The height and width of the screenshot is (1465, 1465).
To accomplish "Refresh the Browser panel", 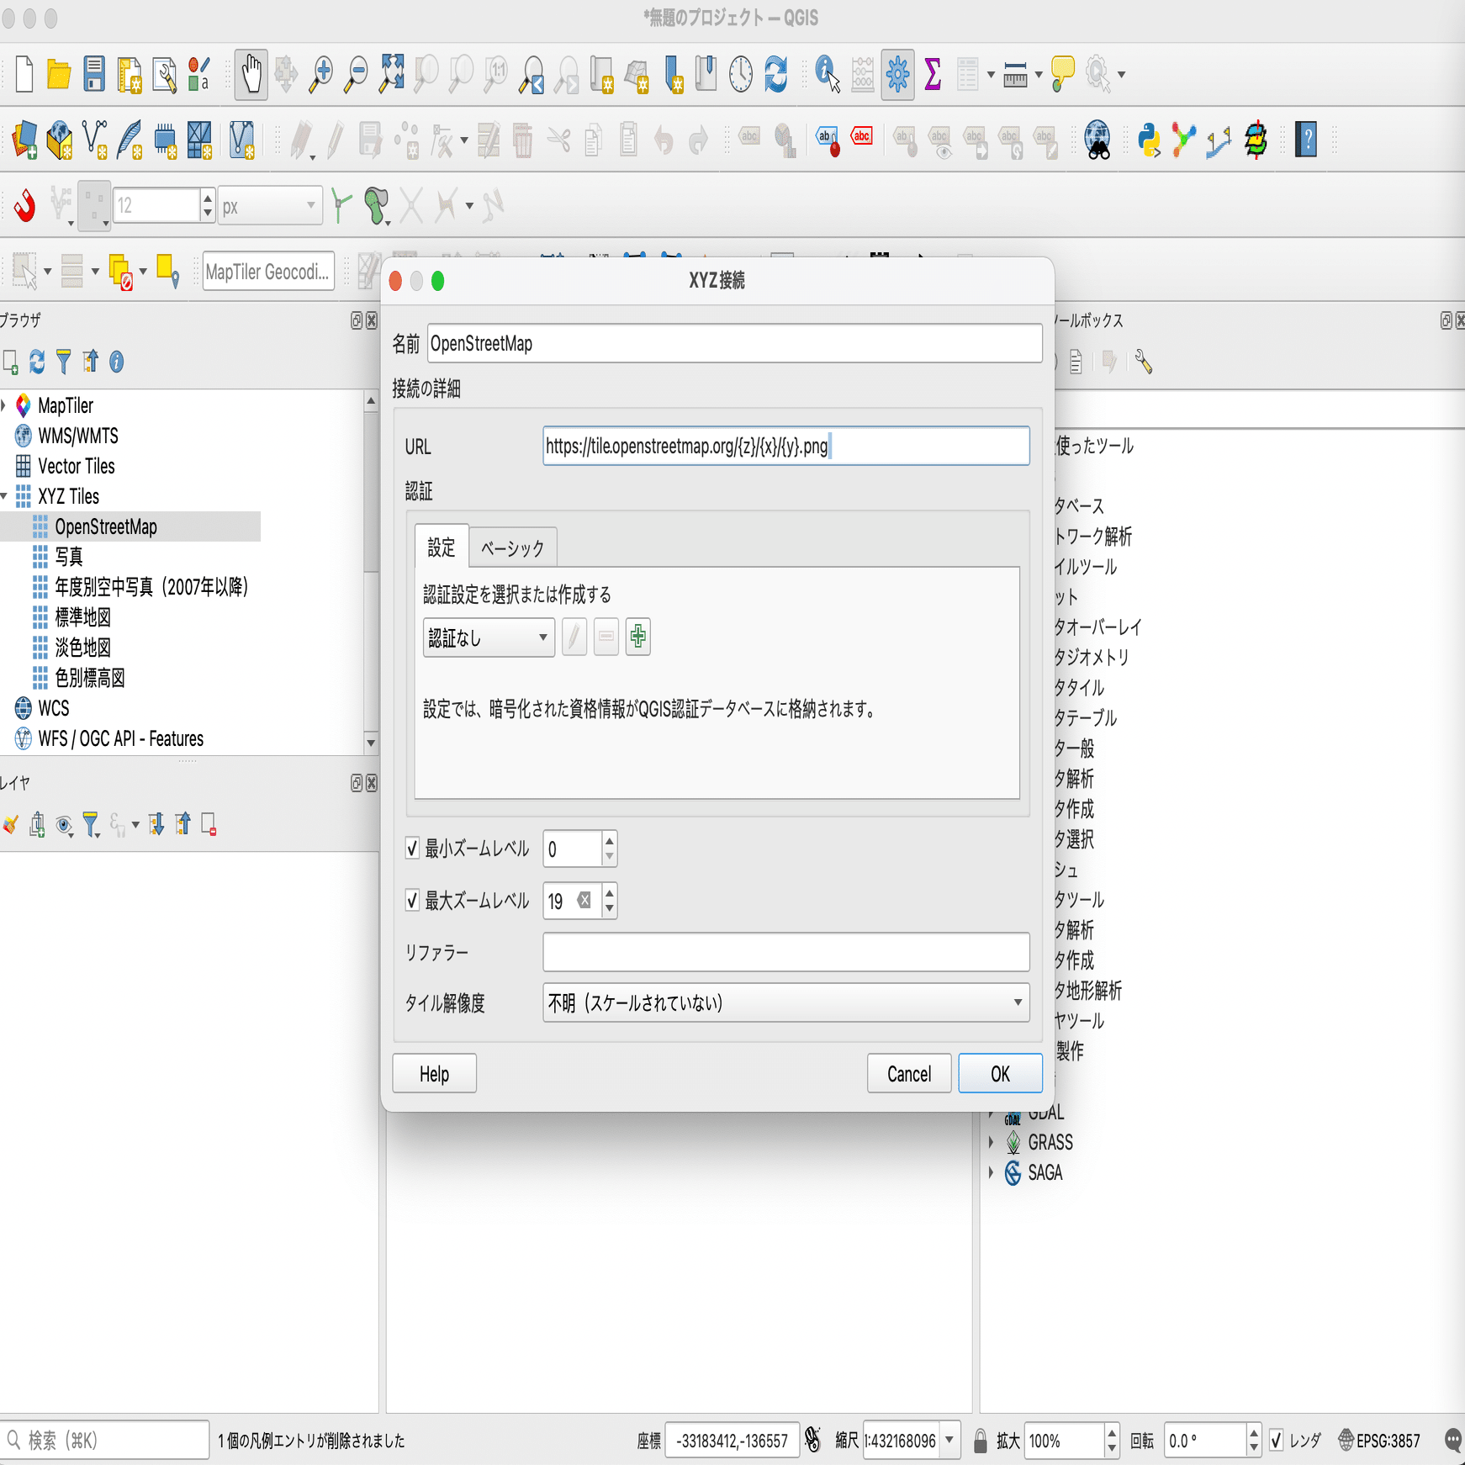I will click(37, 362).
